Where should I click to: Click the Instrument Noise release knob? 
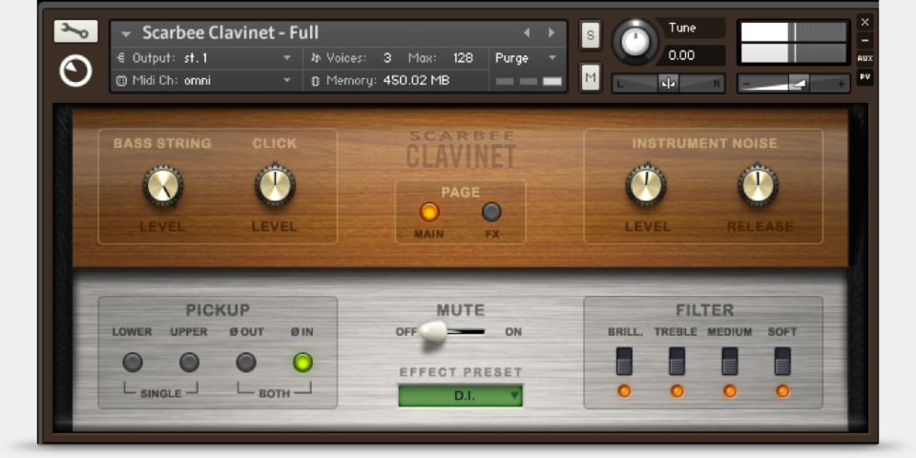pyautogui.click(x=759, y=186)
